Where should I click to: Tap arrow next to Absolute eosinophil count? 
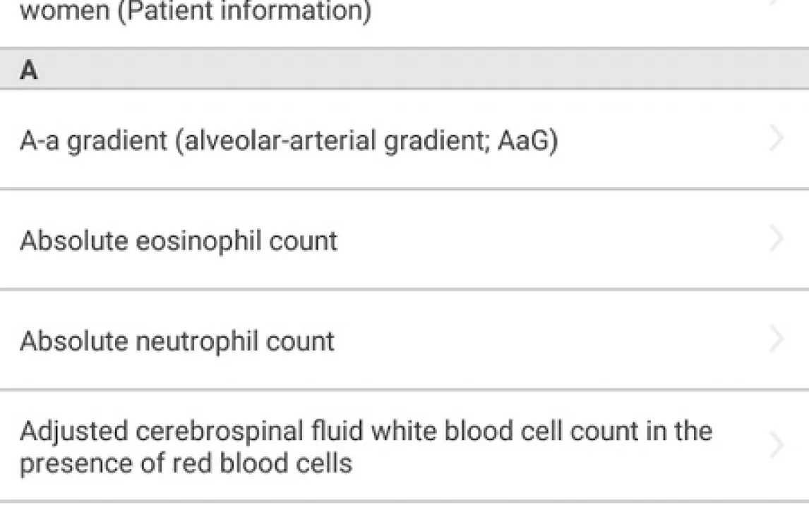click(776, 239)
